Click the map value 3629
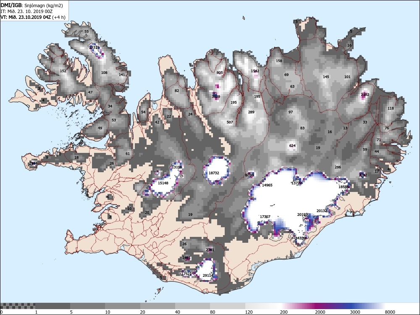Image resolution: width=420 pixels, height=315 pixels. (216, 97)
